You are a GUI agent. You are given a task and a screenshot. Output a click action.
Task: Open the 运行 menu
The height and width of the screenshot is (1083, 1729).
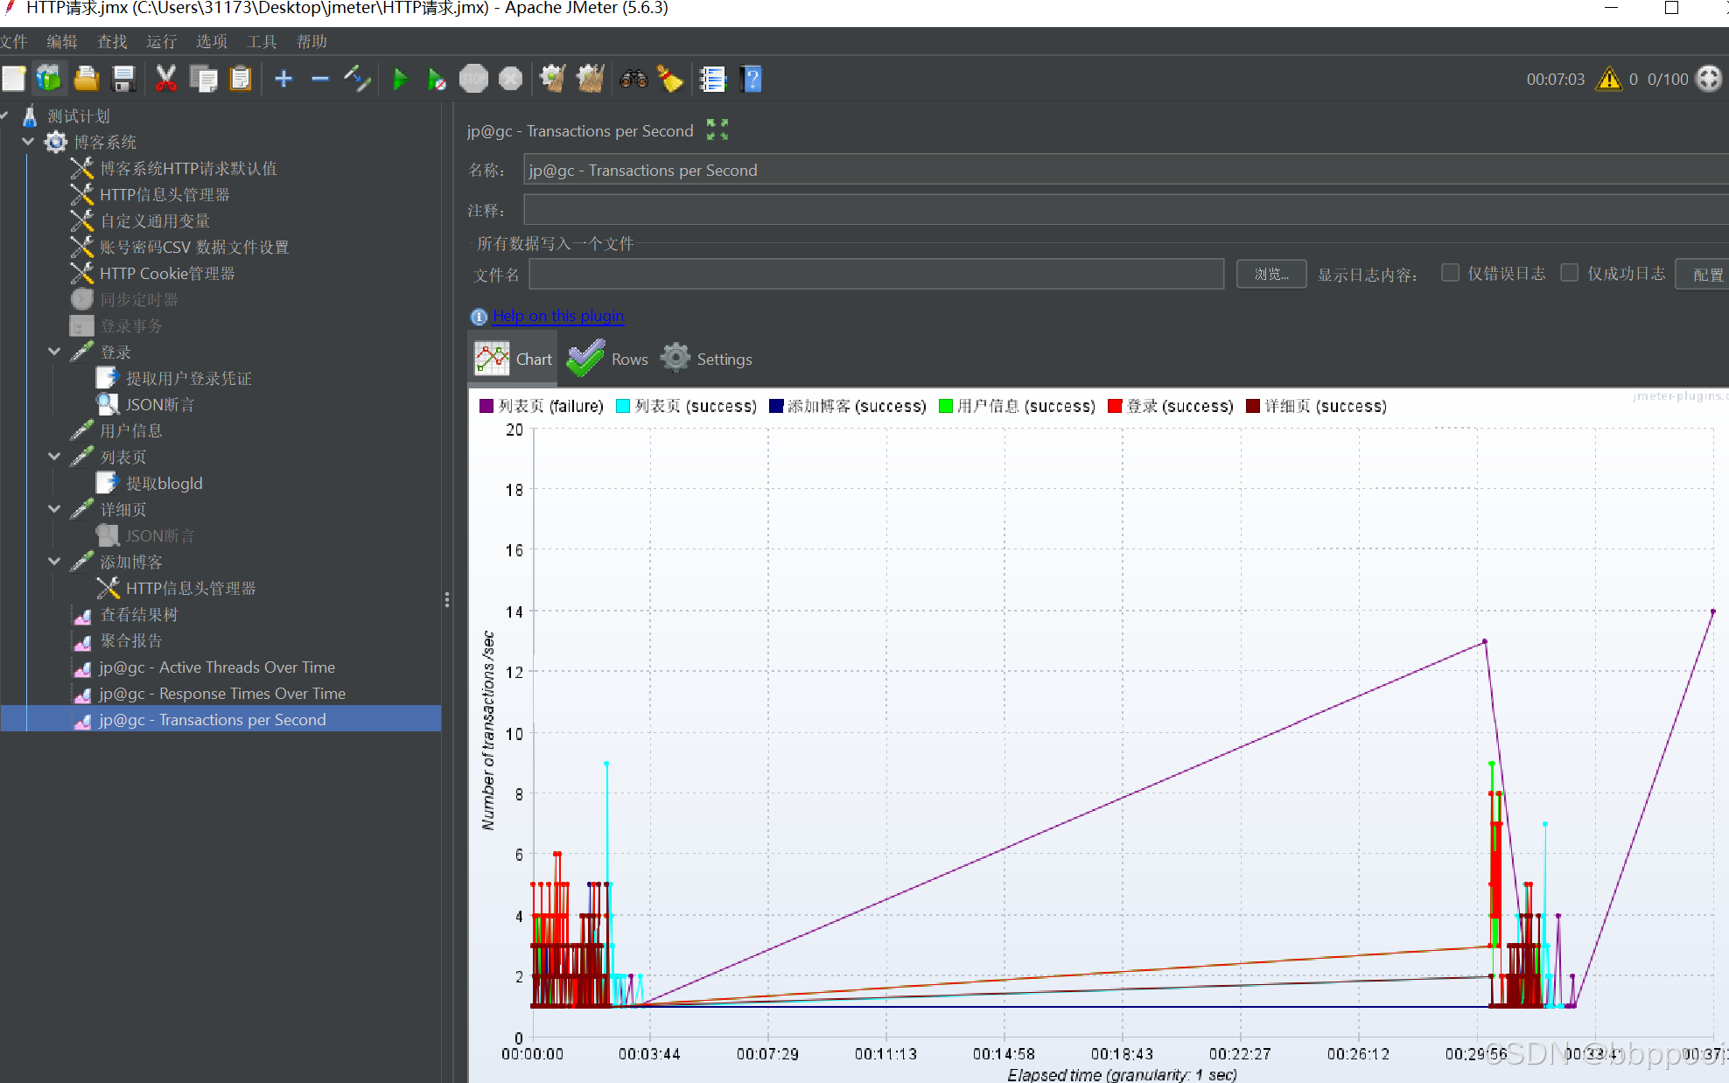coord(161,41)
